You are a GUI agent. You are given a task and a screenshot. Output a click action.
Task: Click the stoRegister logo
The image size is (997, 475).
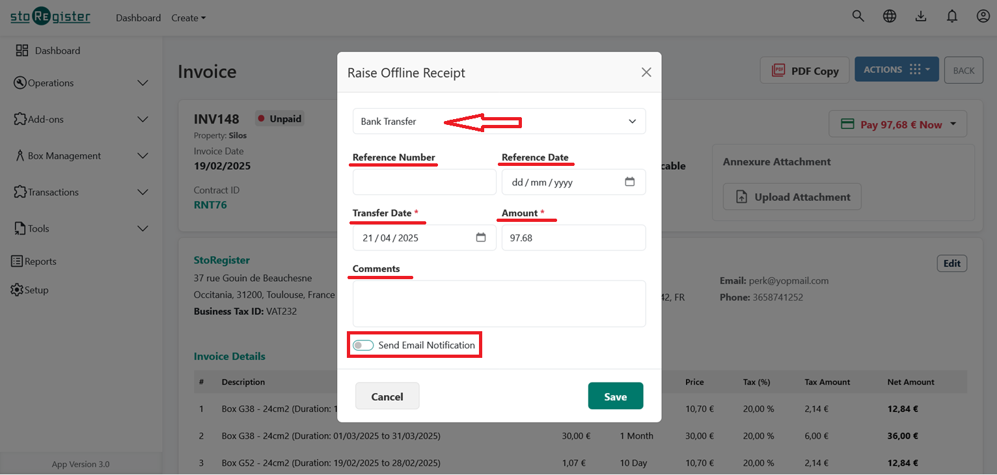tap(49, 16)
